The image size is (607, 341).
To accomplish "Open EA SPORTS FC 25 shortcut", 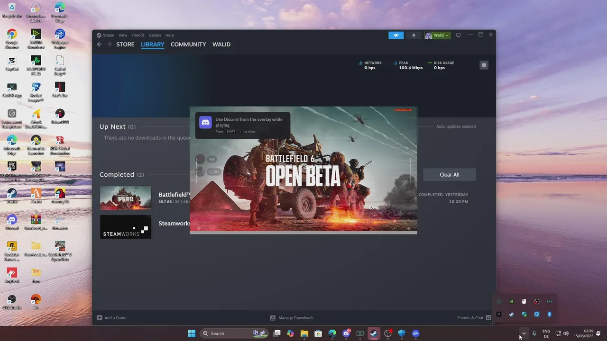I will tap(36, 65).
